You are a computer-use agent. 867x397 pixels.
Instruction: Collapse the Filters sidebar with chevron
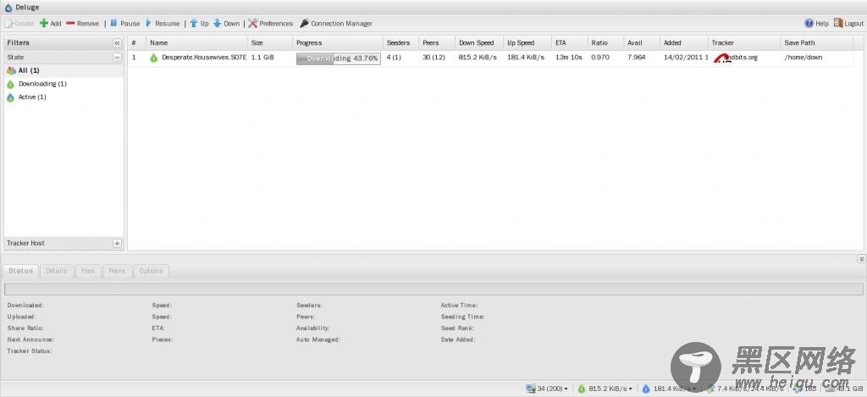[x=117, y=42]
